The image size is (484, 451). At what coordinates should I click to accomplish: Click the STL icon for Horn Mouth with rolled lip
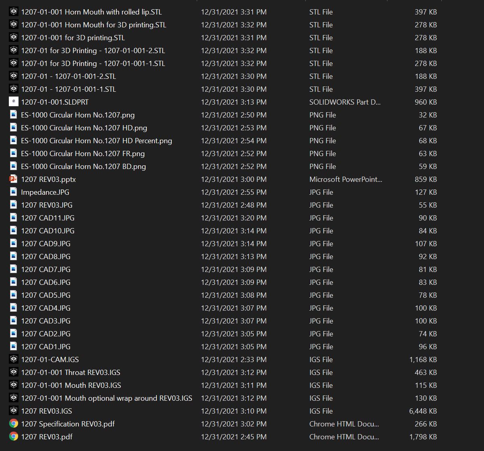[x=13, y=12]
